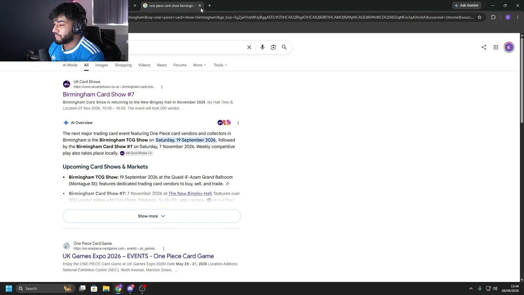The width and height of the screenshot is (524, 295).
Task: Show hidden system tray icons
Action: 471,288
